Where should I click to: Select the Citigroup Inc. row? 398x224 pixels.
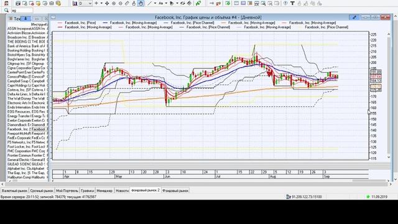coord(27,63)
